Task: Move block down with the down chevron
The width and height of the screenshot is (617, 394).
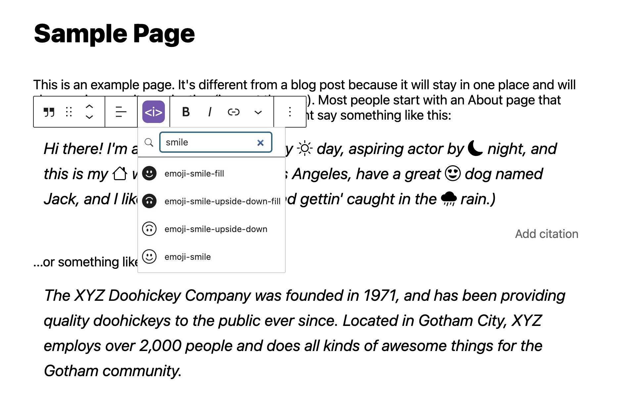Action: 89,117
